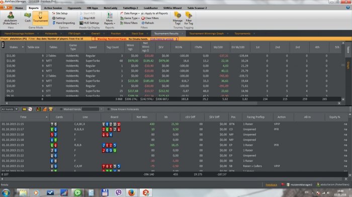Open the Manage Tags tool
The width and height of the screenshot is (352, 197).
178,19
